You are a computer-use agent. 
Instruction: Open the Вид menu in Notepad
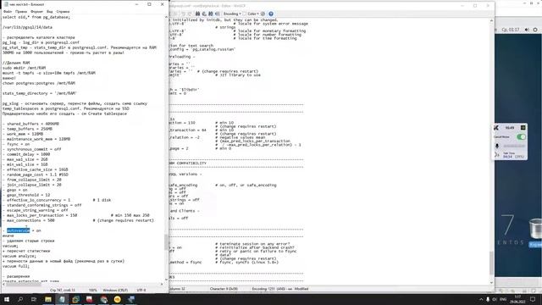tap(49, 11)
